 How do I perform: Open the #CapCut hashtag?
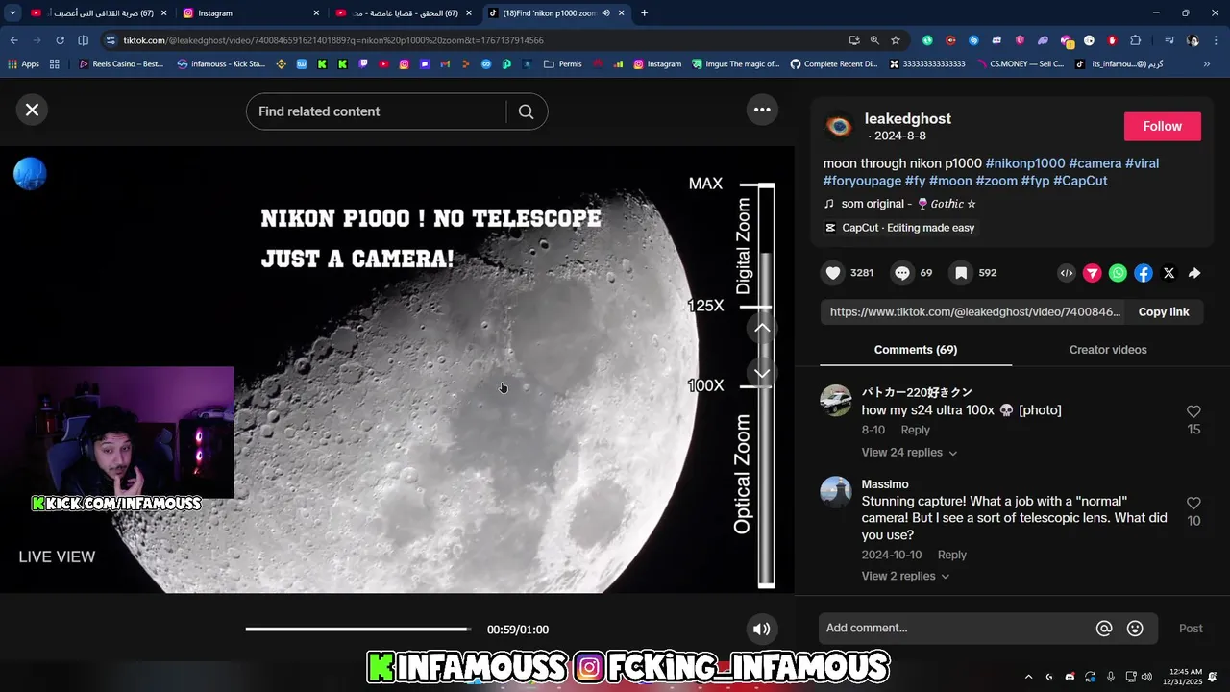[x=1081, y=181]
